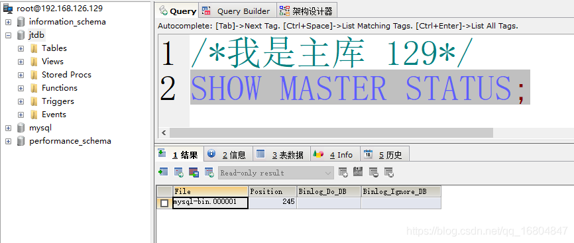This screenshot has width=574, height=243.
Task: Click the Position column header
Action: point(272,191)
